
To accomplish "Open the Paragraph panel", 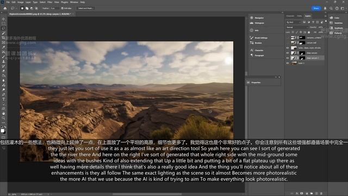I will click(257, 56).
